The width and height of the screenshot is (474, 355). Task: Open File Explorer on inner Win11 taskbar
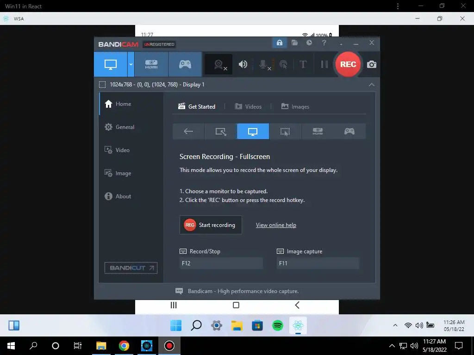pyautogui.click(x=237, y=325)
